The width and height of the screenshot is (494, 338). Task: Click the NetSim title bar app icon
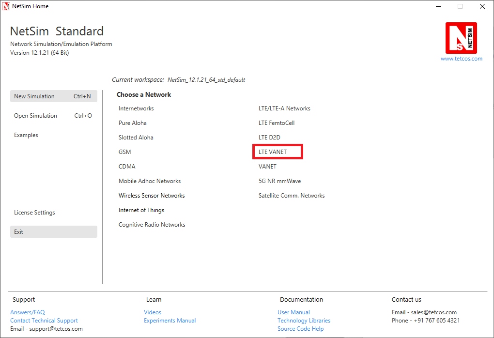6,6
